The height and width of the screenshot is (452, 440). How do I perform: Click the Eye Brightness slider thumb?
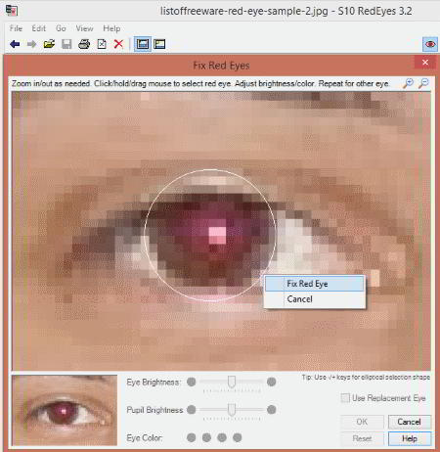[x=232, y=382]
